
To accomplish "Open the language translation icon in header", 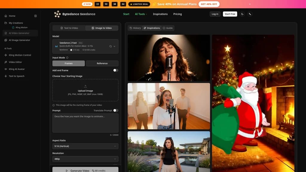I will [250, 14].
